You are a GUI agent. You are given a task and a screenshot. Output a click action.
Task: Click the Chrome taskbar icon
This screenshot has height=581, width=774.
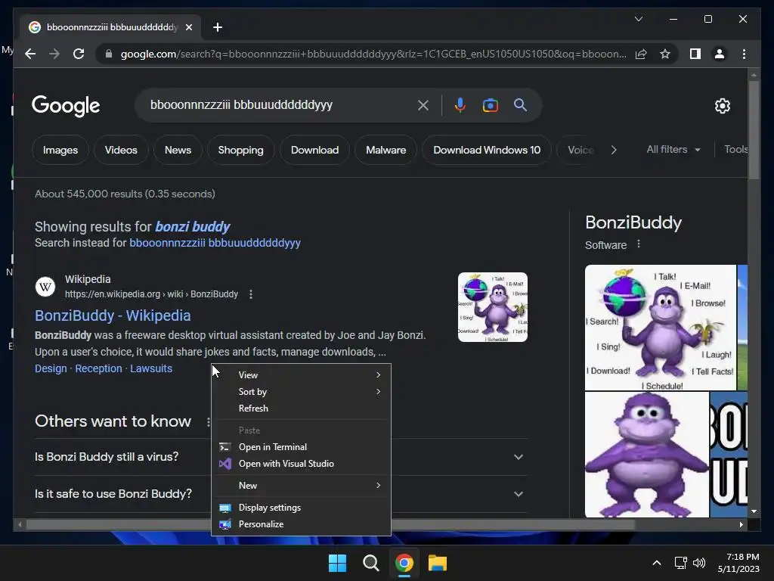(404, 563)
